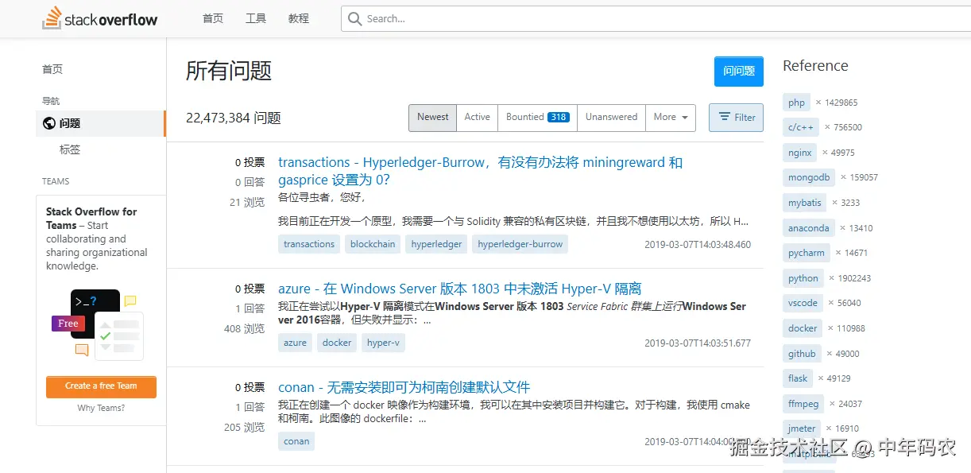
Task: Click timestamp 2019-03-07T14:03:51.677
Action: click(698, 343)
